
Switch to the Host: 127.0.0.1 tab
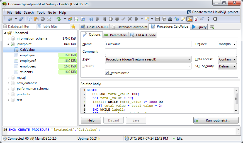94,27
